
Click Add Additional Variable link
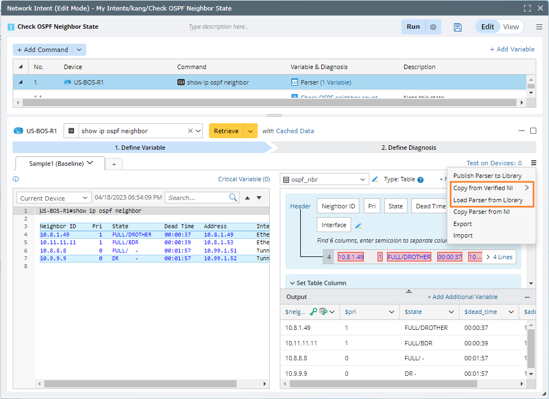(462, 297)
